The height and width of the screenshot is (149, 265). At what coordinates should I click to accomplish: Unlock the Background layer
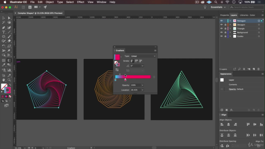[225, 32]
